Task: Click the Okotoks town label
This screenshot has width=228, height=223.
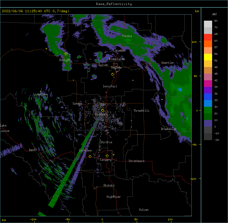Action: click(109, 185)
